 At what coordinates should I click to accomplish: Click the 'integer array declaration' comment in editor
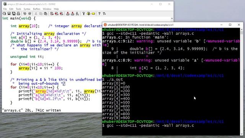pos(75,26)
